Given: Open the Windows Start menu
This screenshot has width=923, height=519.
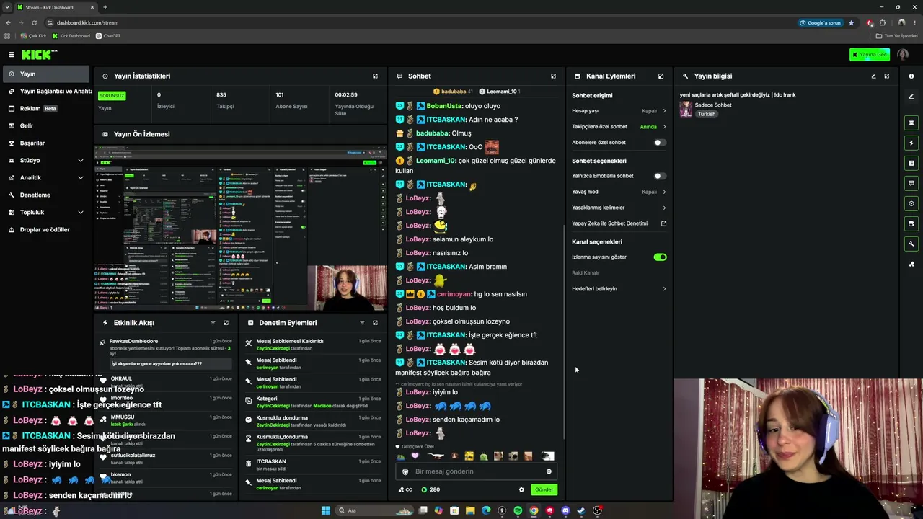Looking at the screenshot, I should (326, 510).
